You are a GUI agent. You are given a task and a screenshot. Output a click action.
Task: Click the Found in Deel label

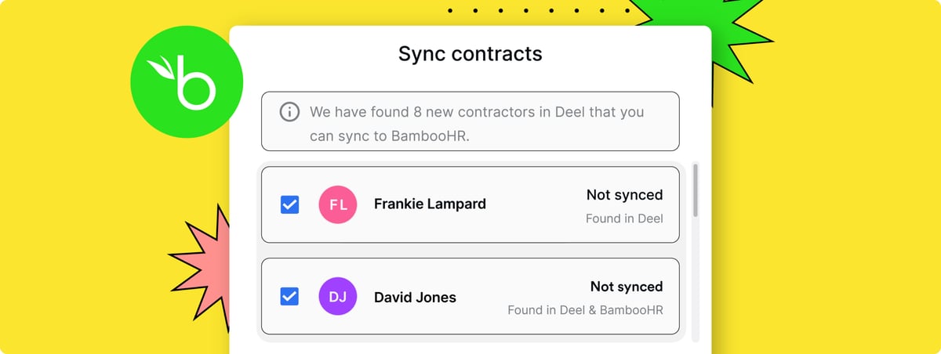click(x=624, y=219)
